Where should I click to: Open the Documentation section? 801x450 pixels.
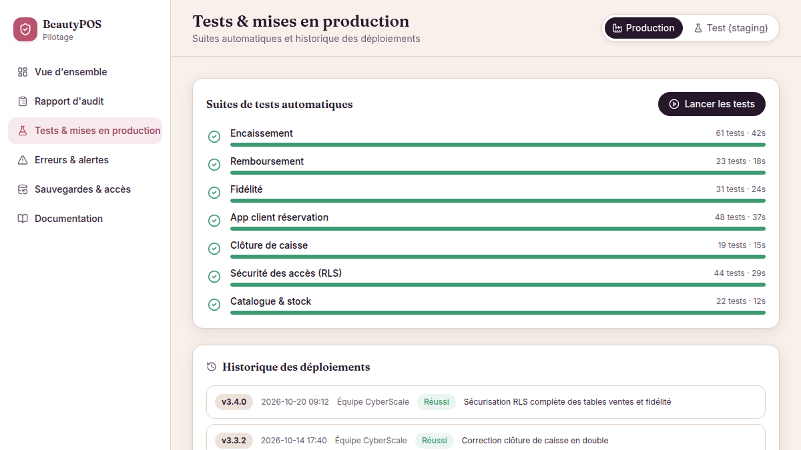coord(85,219)
